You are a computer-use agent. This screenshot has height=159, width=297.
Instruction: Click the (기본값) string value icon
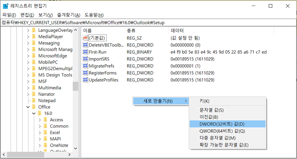pos(85,38)
